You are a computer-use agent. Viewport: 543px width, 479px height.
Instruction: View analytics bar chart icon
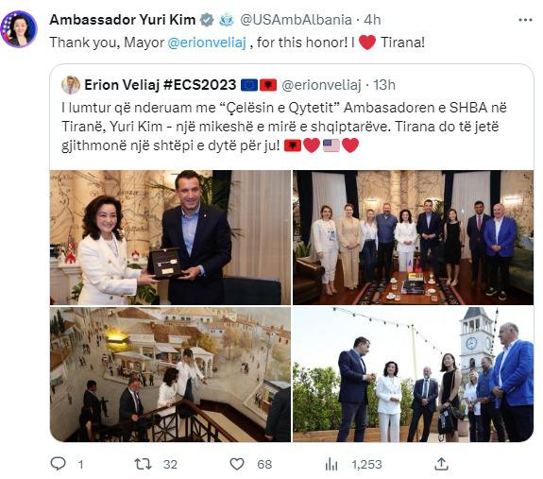coord(331,464)
